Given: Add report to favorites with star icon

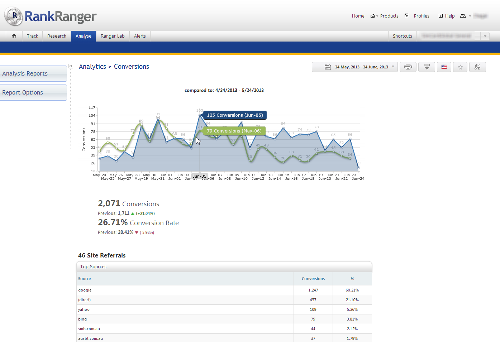Looking at the screenshot, I should coord(460,67).
